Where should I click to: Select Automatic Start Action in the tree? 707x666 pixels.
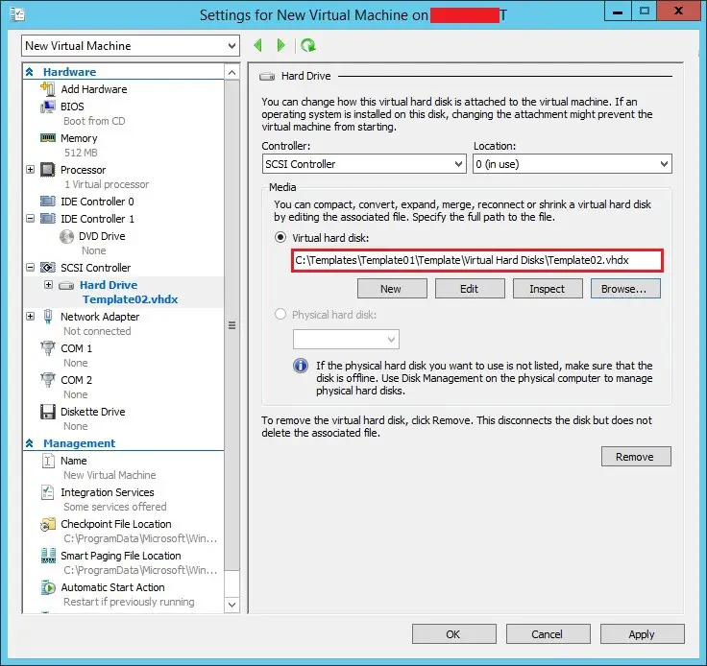tap(112, 587)
